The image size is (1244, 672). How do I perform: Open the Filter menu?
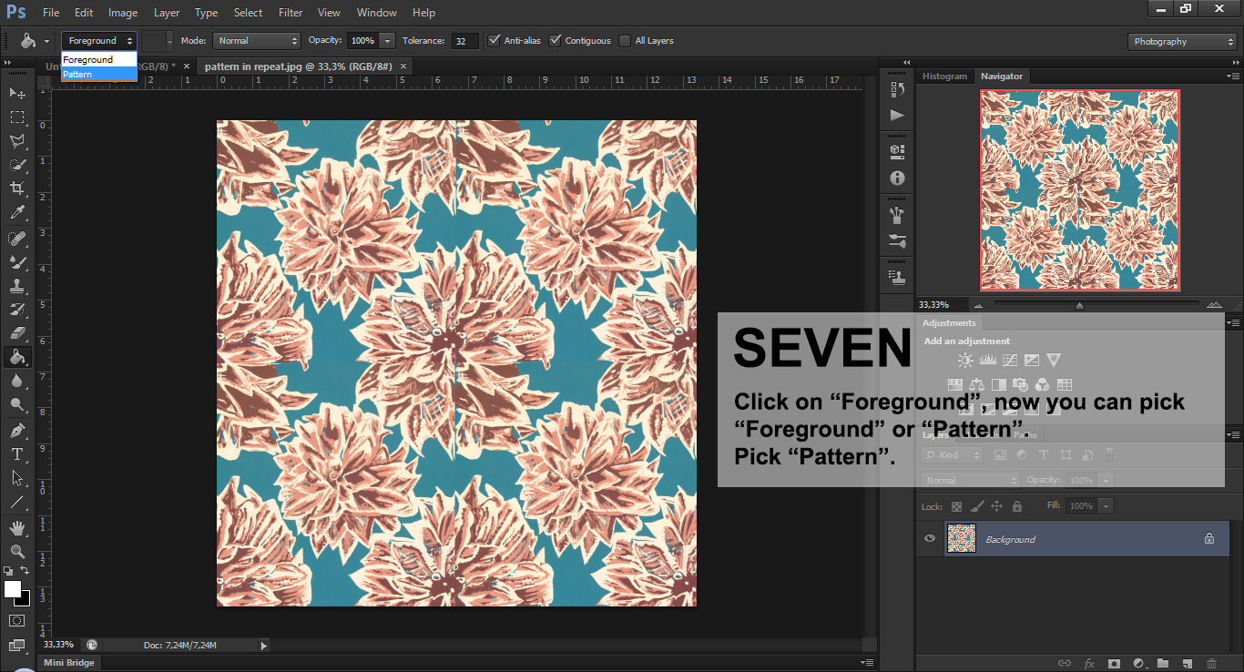click(291, 13)
